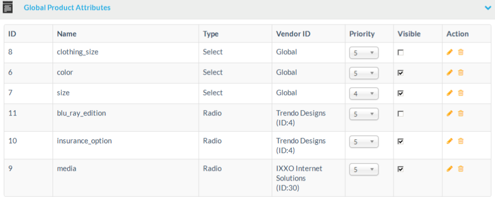Delete the clothing_size attribute via trash icon
This screenshot has height=197, width=495.
pyautogui.click(x=460, y=52)
